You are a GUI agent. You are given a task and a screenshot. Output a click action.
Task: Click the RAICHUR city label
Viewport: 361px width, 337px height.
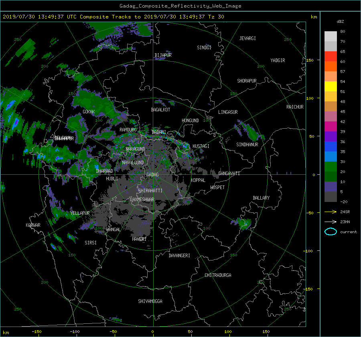(295, 107)
